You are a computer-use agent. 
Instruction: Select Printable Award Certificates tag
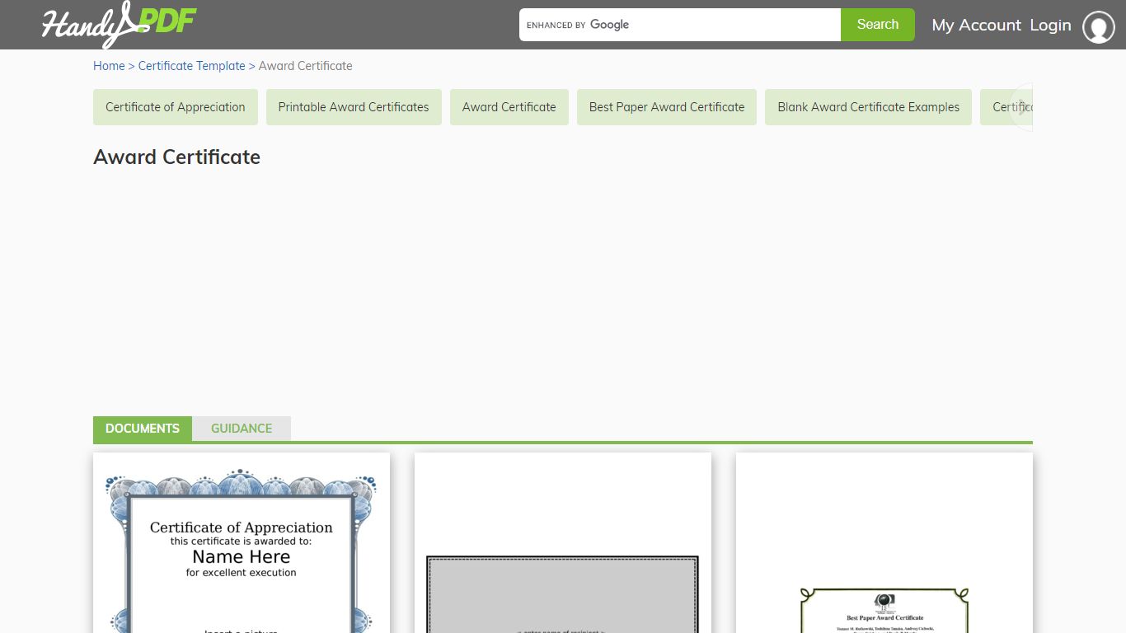[x=354, y=107]
